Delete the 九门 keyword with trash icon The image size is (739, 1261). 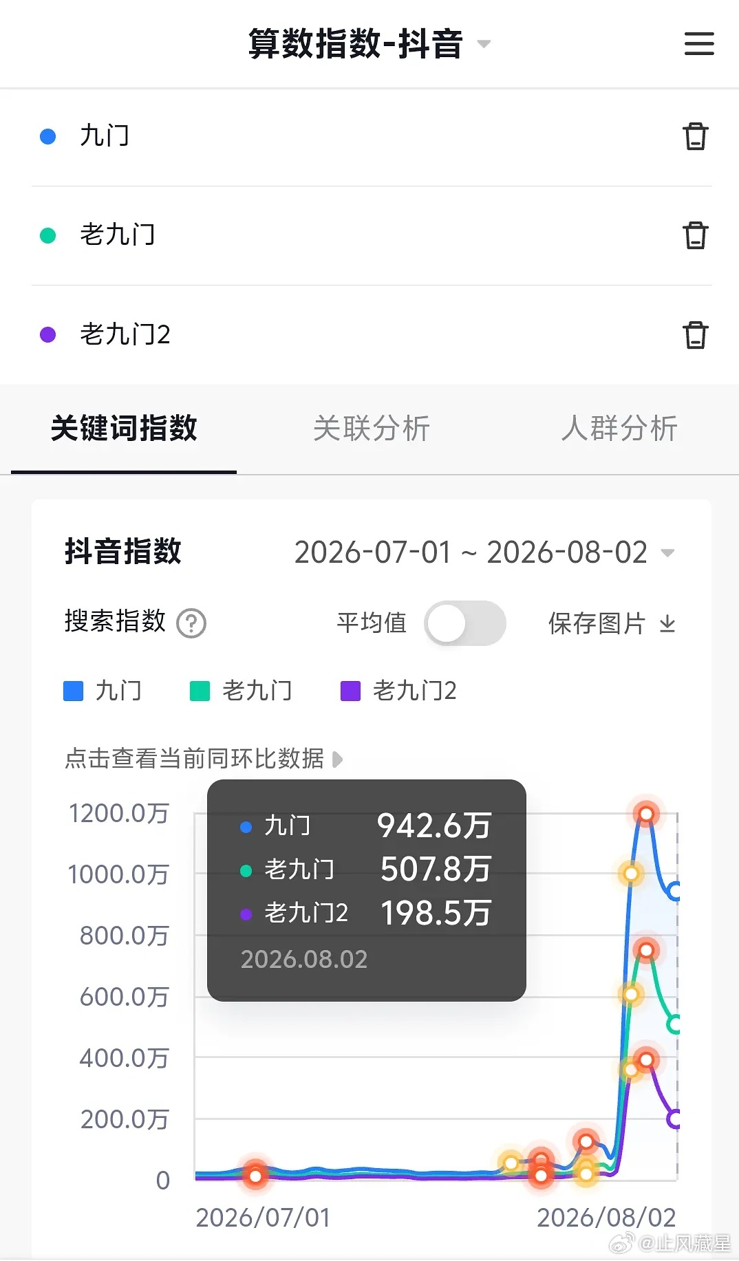[695, 136]
